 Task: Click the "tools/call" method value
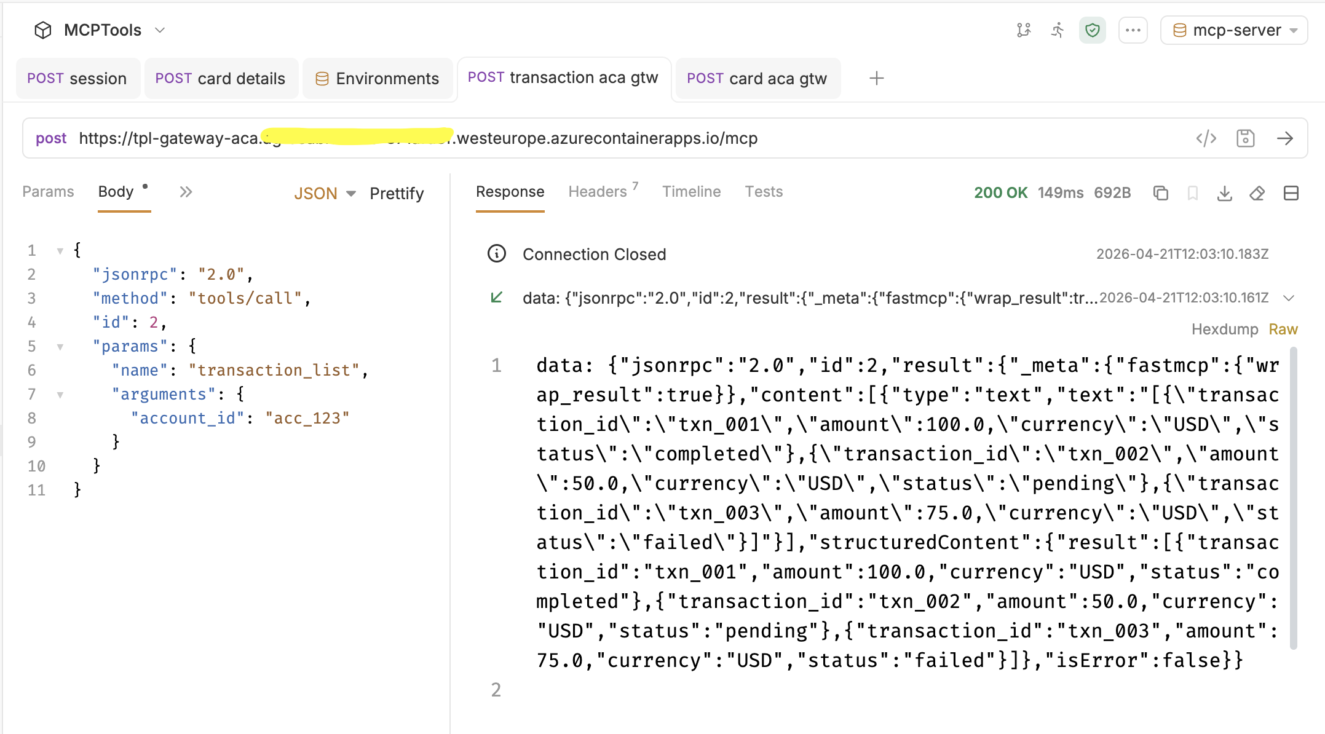245,299
